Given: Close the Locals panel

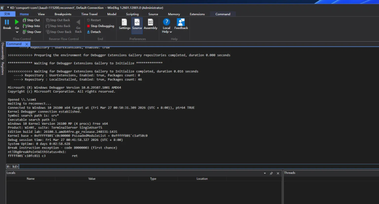Looking at the screenshot, I should 278,173.
